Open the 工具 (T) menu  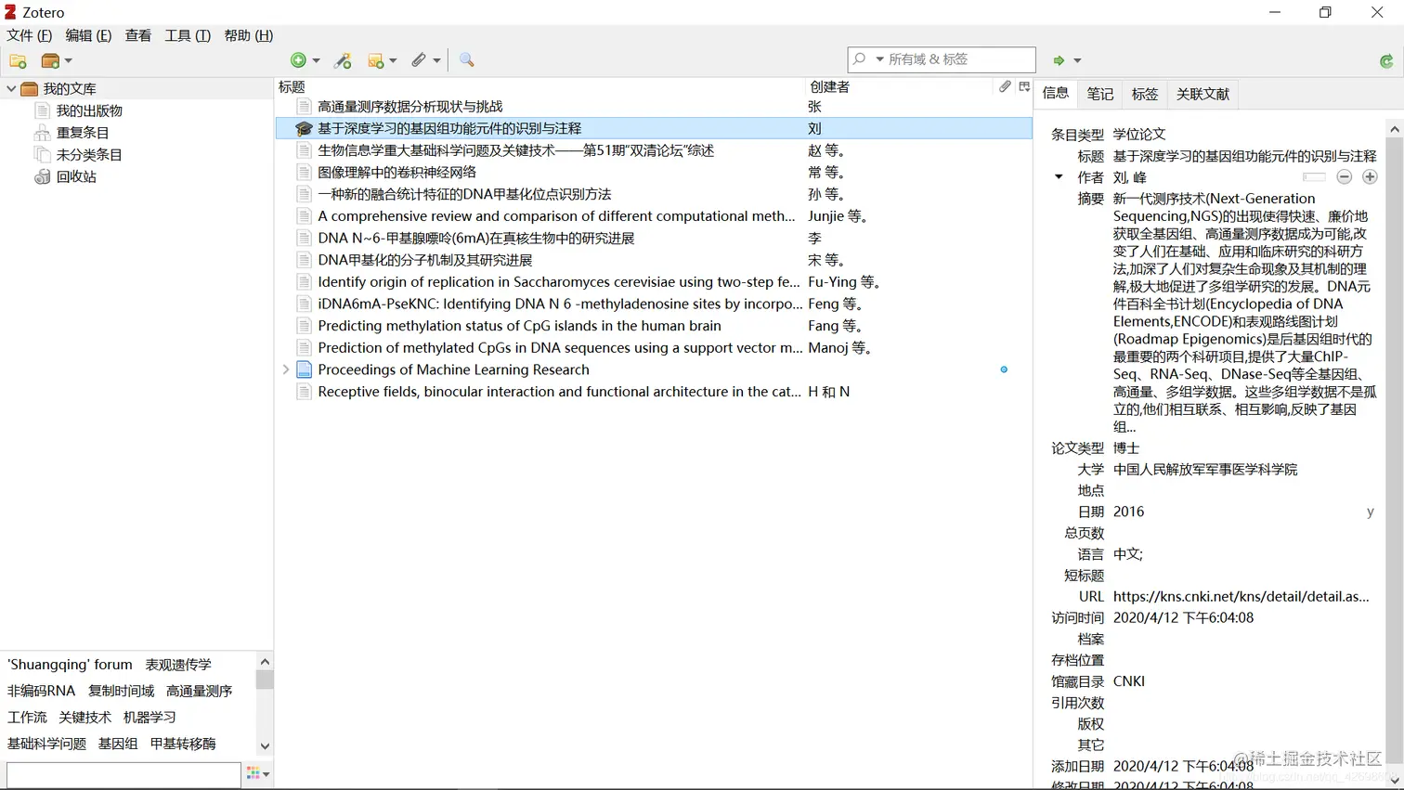188,35
